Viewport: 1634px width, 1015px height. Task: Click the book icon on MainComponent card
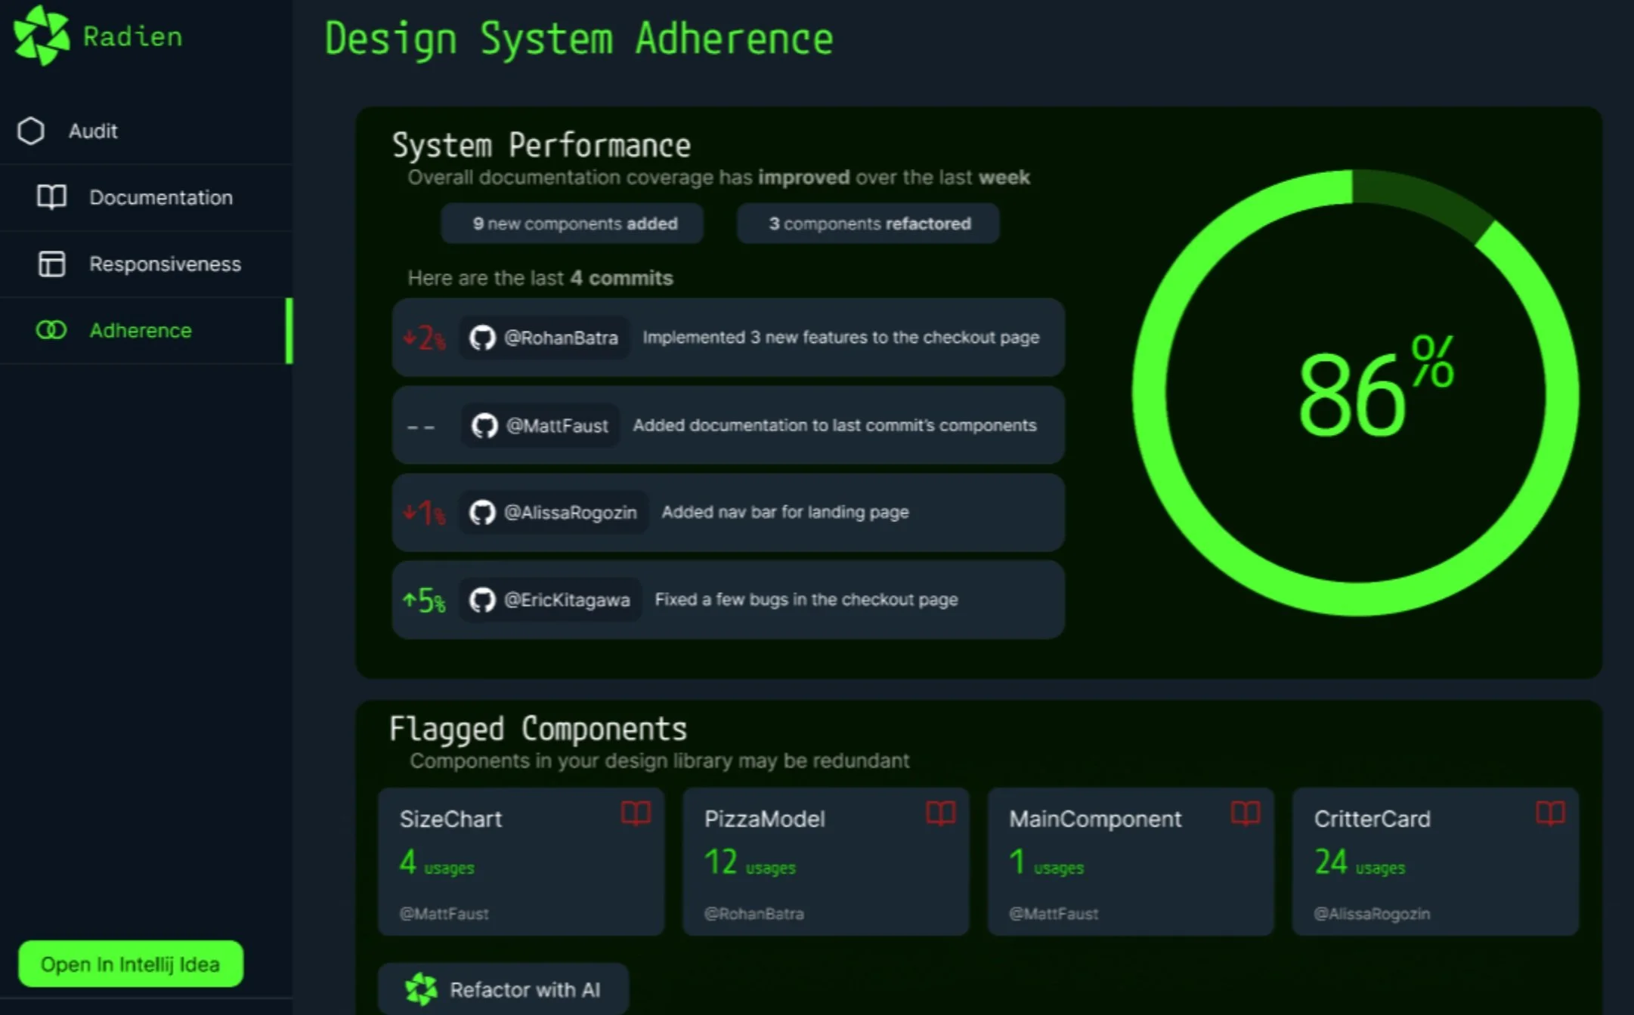(1245, 813)
